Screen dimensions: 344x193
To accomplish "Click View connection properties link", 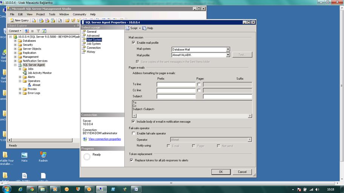I will 104,139.
